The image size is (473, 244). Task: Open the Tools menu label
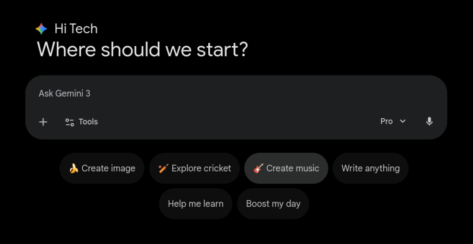[x=88, y=122]
